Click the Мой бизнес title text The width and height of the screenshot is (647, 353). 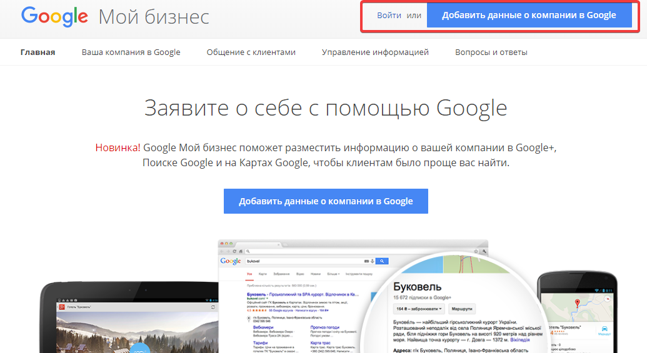154,17
